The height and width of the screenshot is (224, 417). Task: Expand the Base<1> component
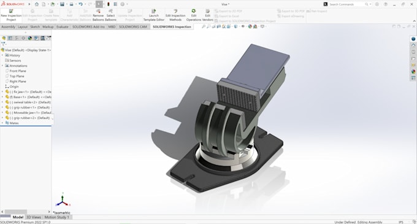click(x=2, y=97)
